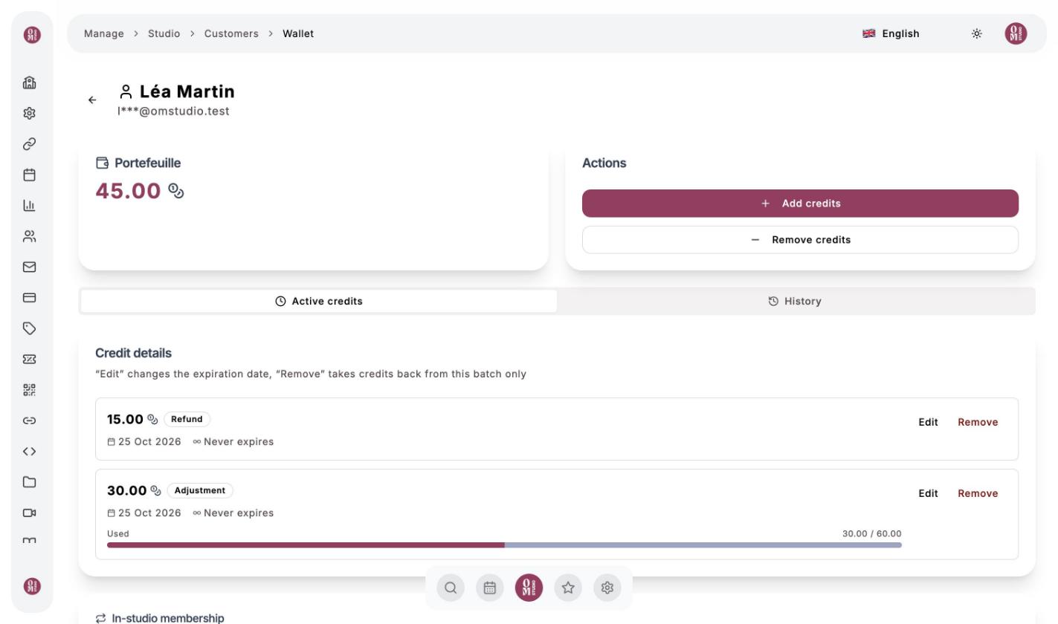Open the user avatar menu in top bar

[x=1016, y=33]
